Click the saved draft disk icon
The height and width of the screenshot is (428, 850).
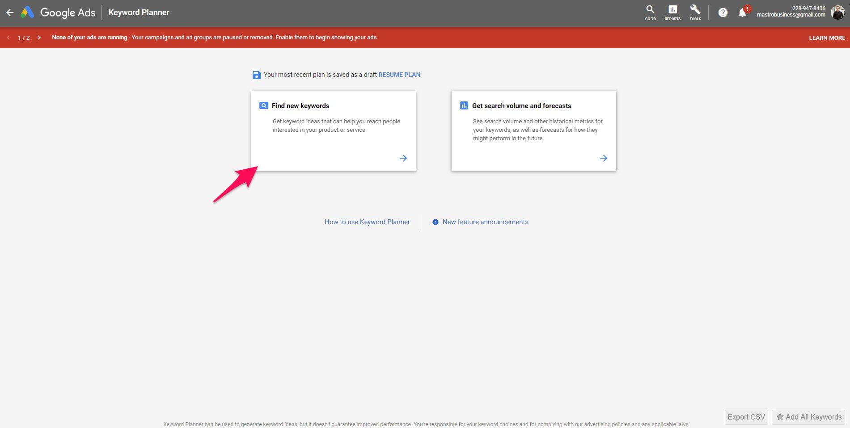click(256, 75)
